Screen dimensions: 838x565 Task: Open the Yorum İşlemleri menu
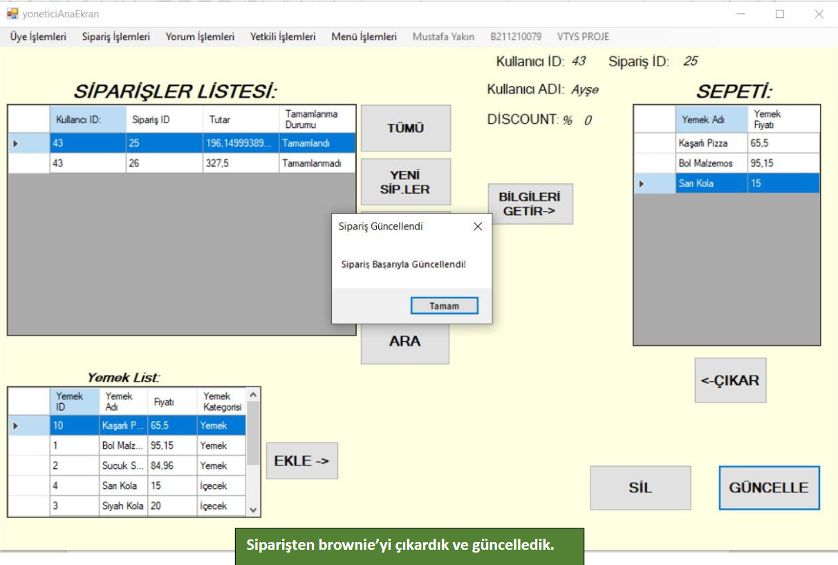200,37
